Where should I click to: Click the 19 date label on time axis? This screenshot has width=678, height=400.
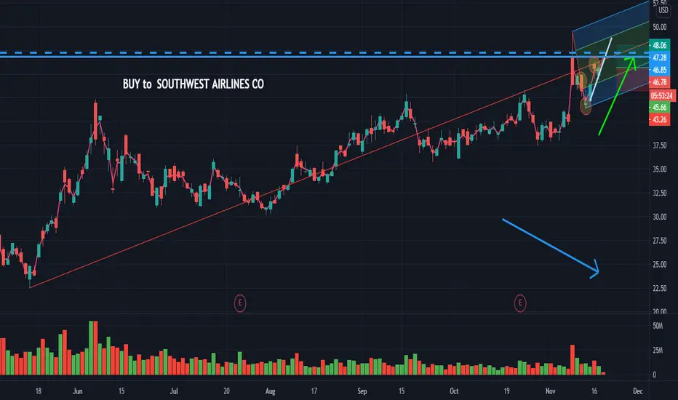(506, 391)
